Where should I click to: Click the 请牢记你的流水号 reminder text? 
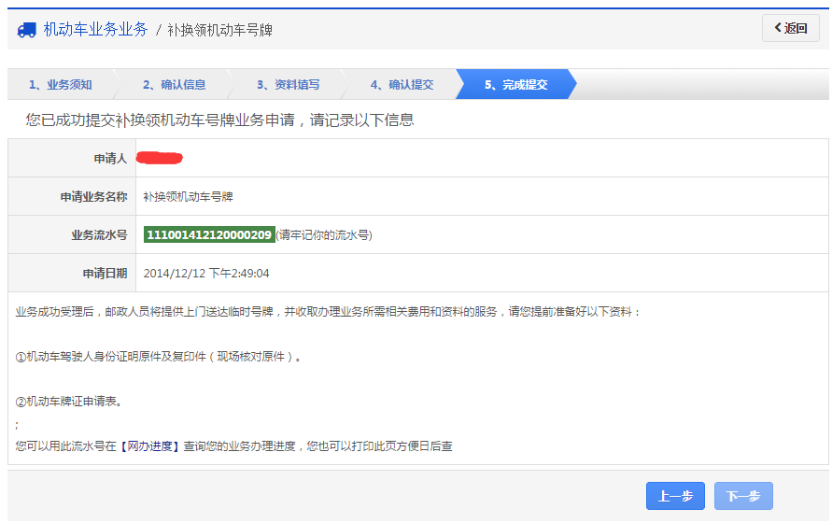pyautogui.click(x=324, y=235)
